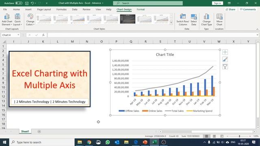Viewport: 260px width, 146px height.
Task: Toggle AutoSave switch
Action: (19, 3)
